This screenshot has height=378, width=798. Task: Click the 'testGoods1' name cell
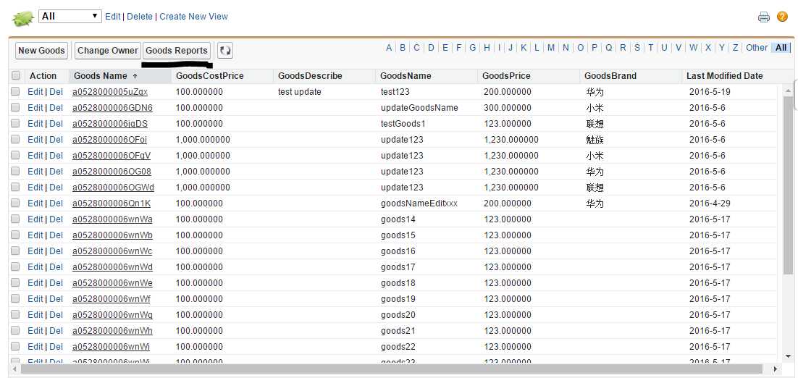click(x=403, y=124)
